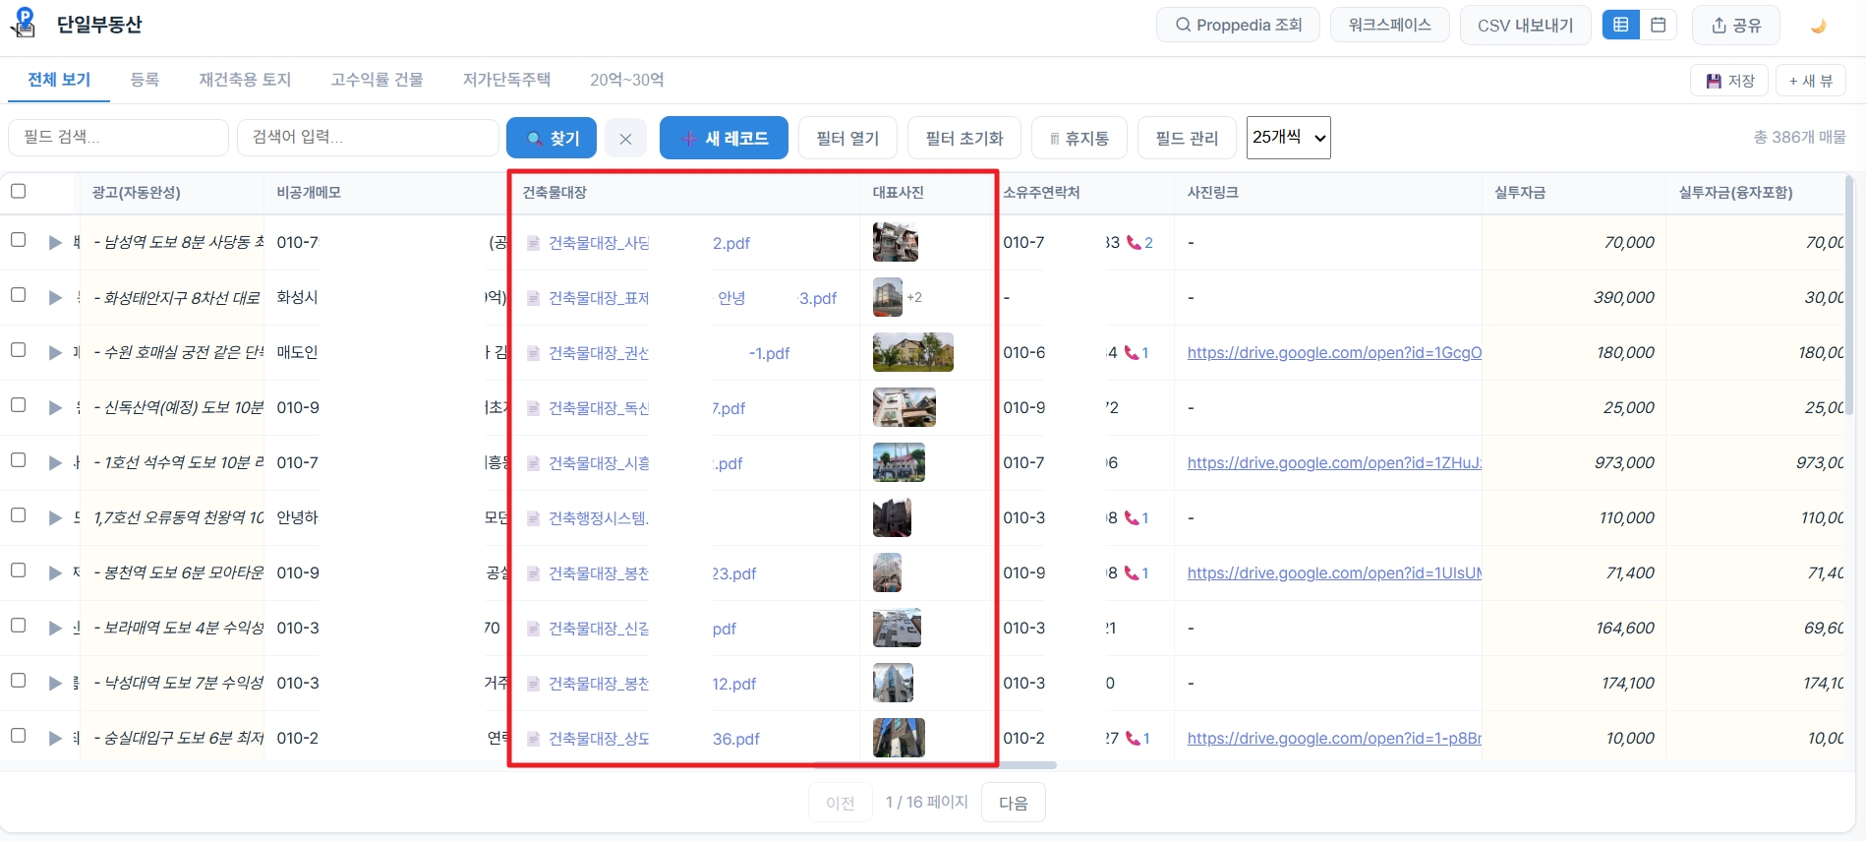Go to 다음 page button
Screen dimensions: 1866x841
click(x=1013, y=803)
